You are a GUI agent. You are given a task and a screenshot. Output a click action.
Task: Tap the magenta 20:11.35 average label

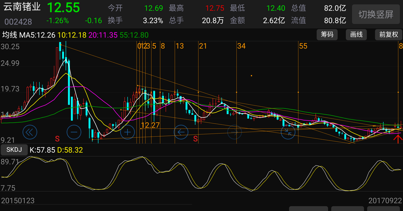[103, 35]
